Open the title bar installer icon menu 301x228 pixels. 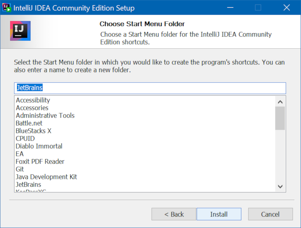[x=6, y=8]
